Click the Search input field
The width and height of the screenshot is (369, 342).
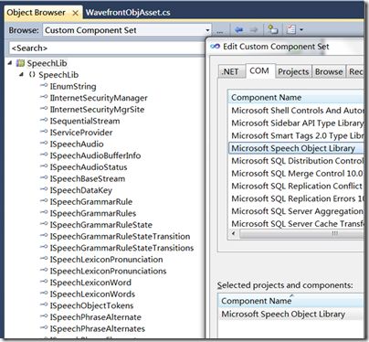coord(107,48)
